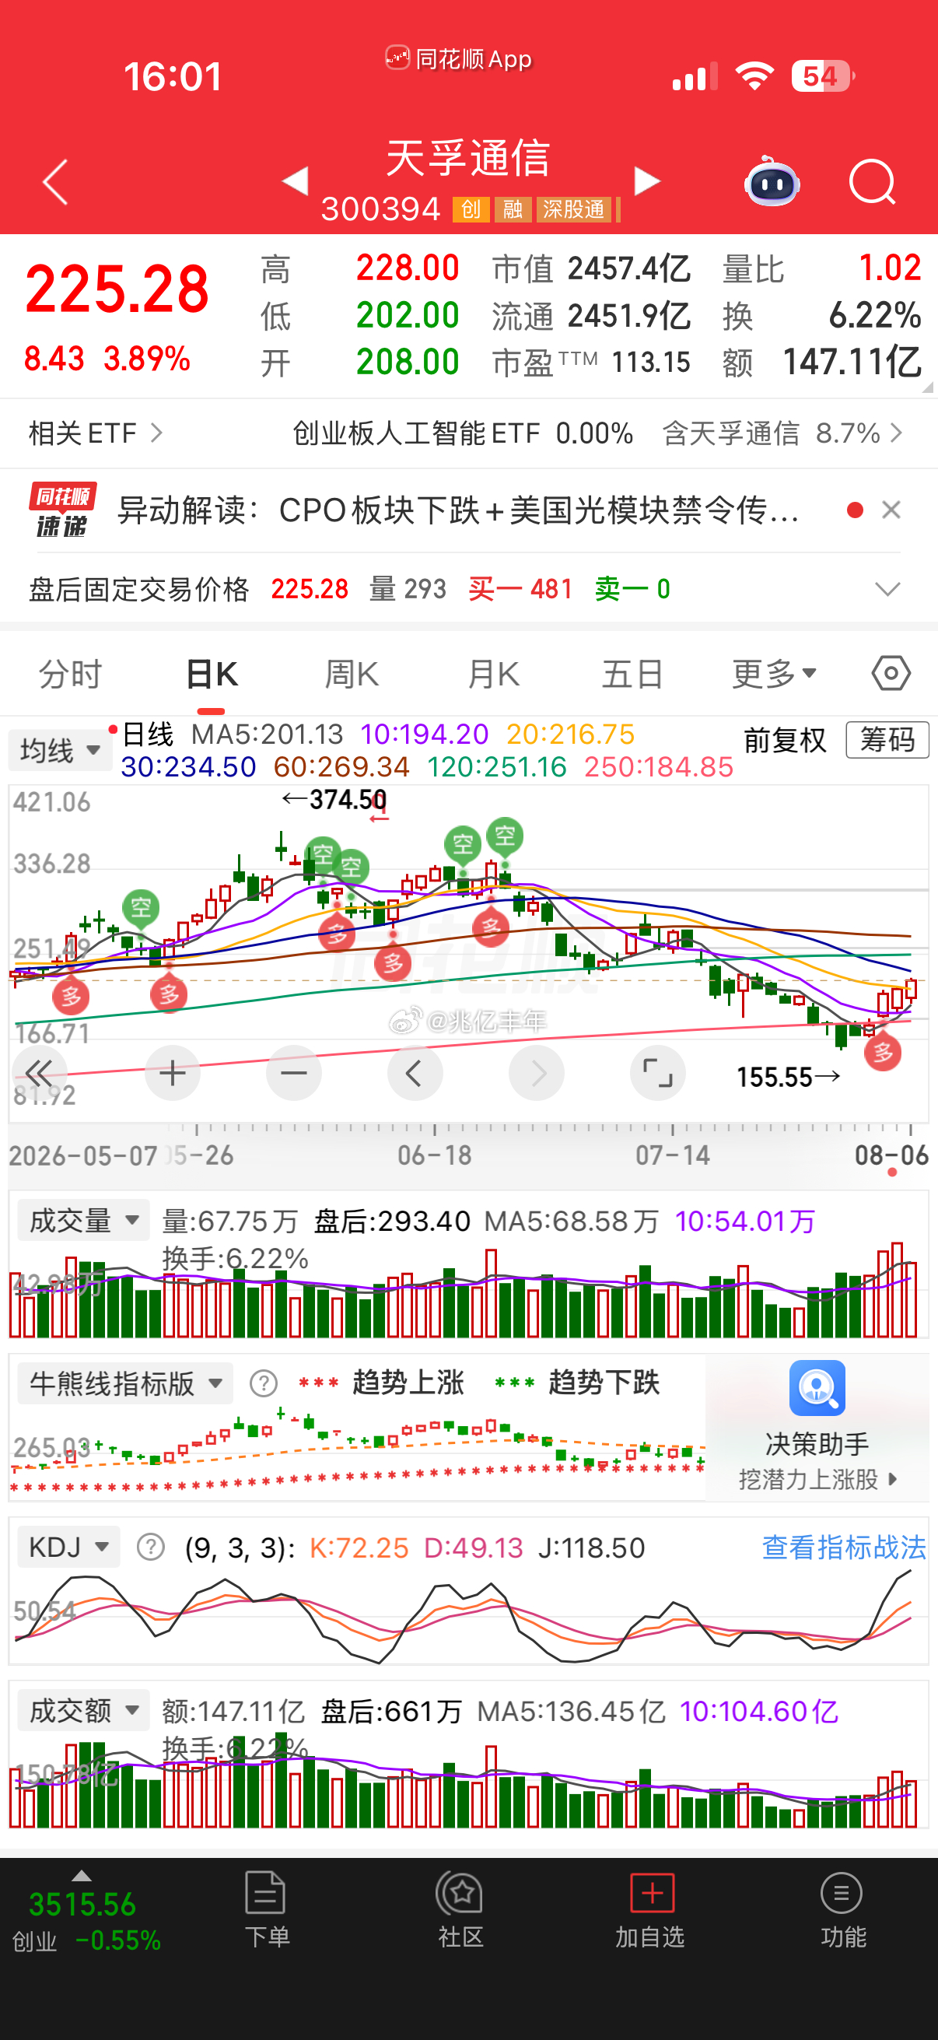The height and width of the screenshot is (2040, 938).
Task: Open the 成交量 indicator dropdown
Action: [83, 1221]
